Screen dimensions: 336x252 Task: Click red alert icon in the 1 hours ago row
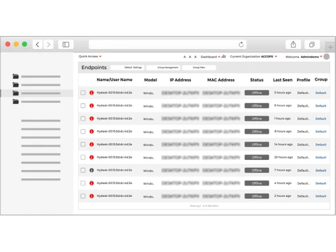pos(91,118)
